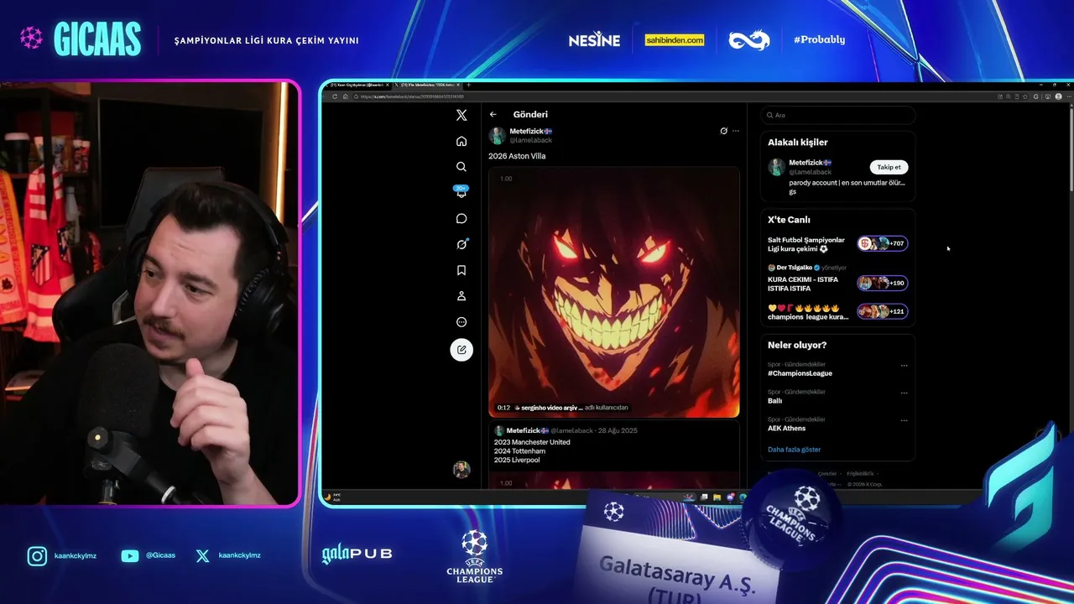Open three-dot menu for #ChampionsLeague trend
1074x604 pixels.
point(904,366)
